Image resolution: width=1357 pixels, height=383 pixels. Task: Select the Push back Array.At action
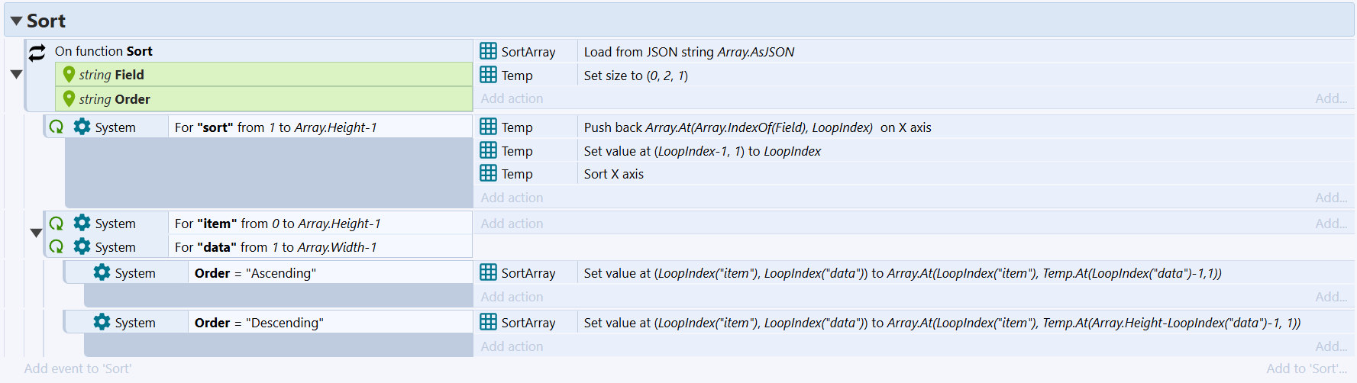coord(758,127)
